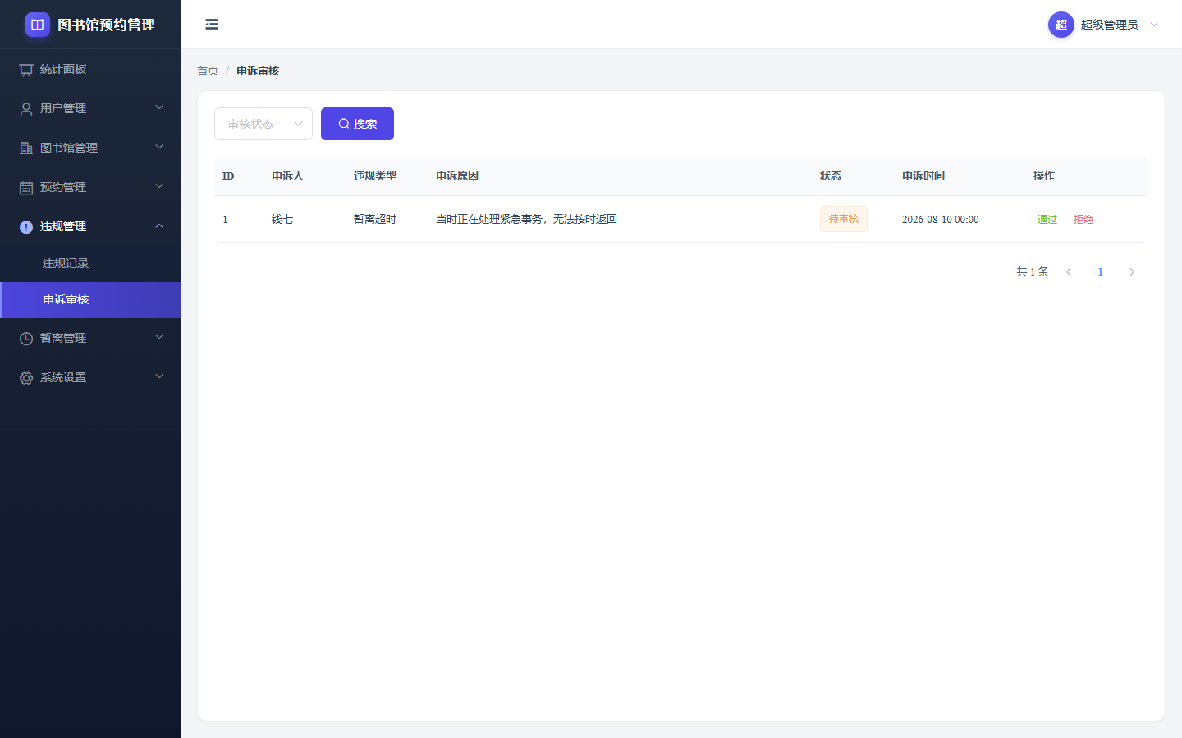Click the 系统设置 gear icon

(x=26, y=378)
